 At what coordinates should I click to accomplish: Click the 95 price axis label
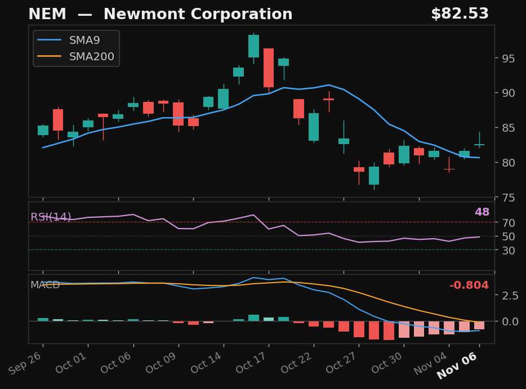coord(508,59)
